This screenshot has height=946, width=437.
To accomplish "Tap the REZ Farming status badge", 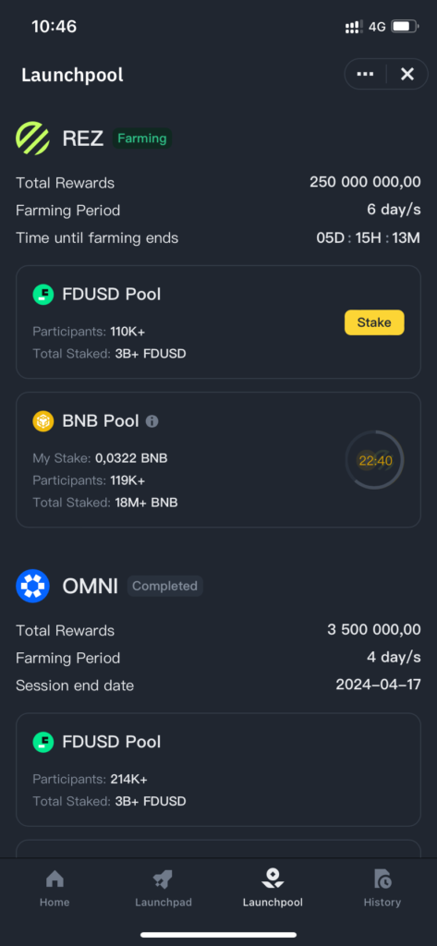I will tap(142, 139).
